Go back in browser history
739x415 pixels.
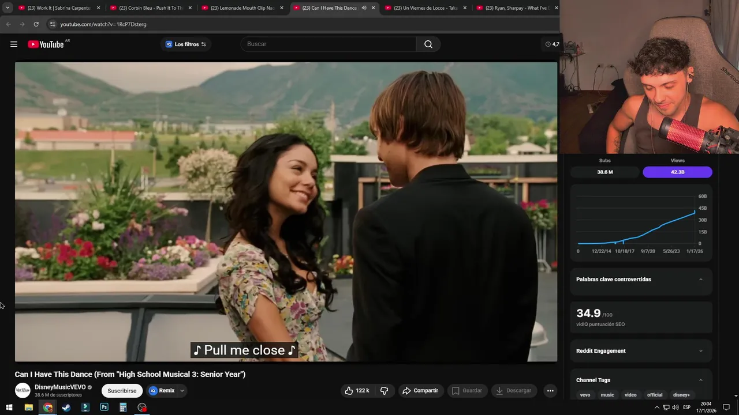8,24
